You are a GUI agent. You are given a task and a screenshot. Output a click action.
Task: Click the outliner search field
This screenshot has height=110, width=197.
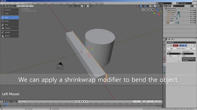click(x=179, y=6)
